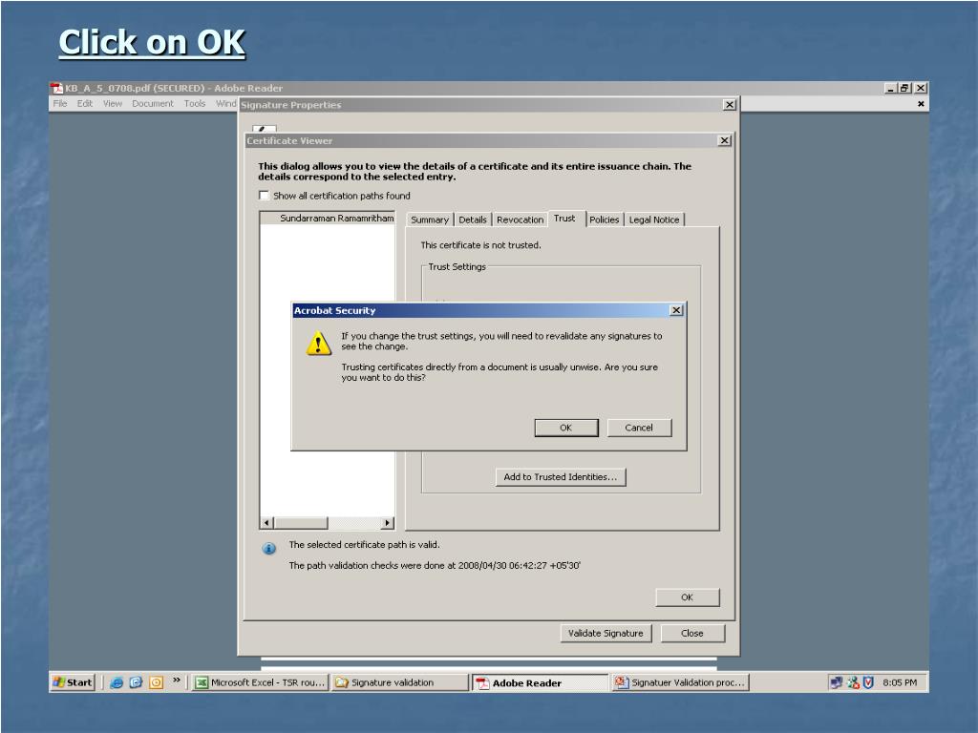Close the Certificate Viewer window with X
The width and height of the screenshot is (978, 733).
click(x=724, y=141)
